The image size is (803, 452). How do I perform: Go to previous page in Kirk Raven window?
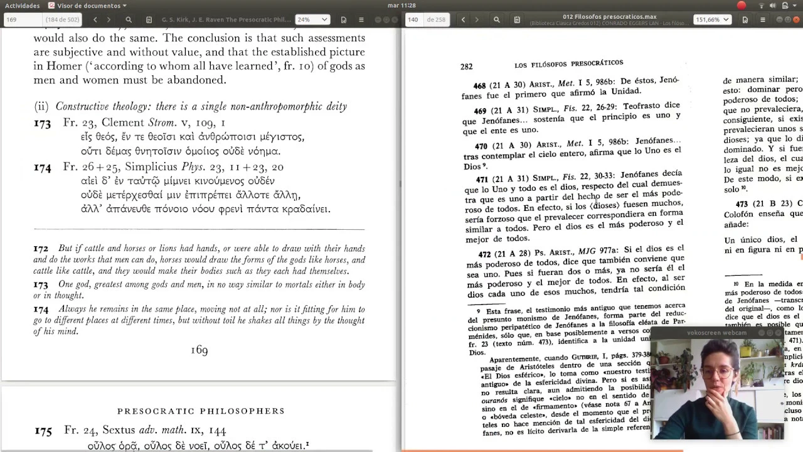pyautogui.click(x=95, y=19)
